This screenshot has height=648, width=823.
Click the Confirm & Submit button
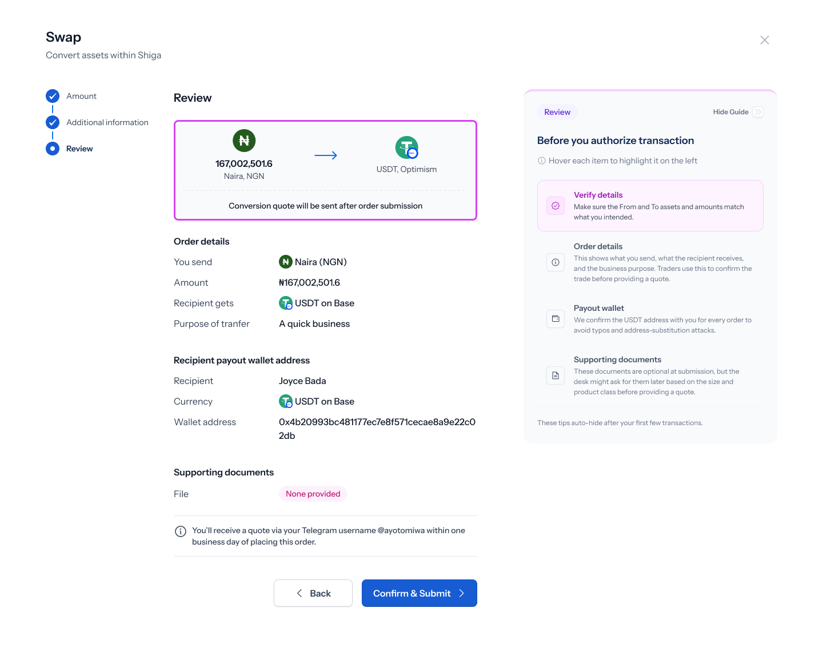pos(420,593)
